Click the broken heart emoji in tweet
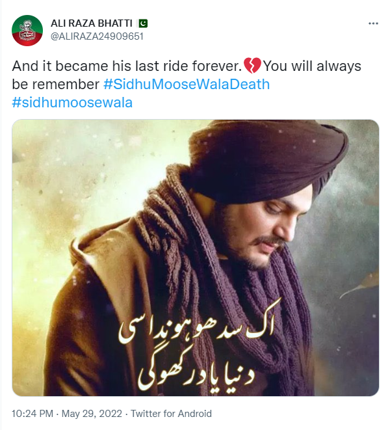Viewport: 390px width, 430px height. point(252,66)
